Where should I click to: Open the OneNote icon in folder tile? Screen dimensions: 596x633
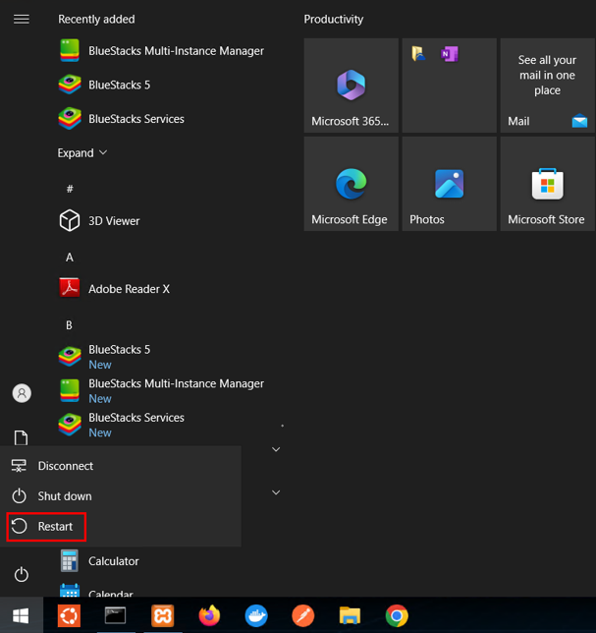point(450,54)
